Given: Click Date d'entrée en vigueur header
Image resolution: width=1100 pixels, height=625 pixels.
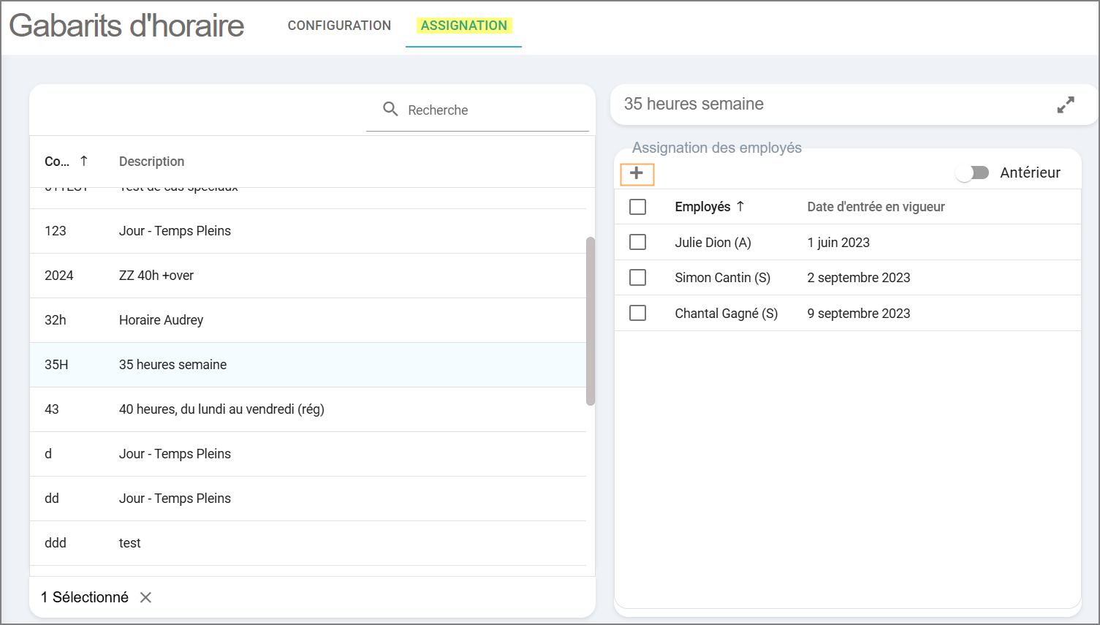Looking at the screenshot, I should click(876, 207).
